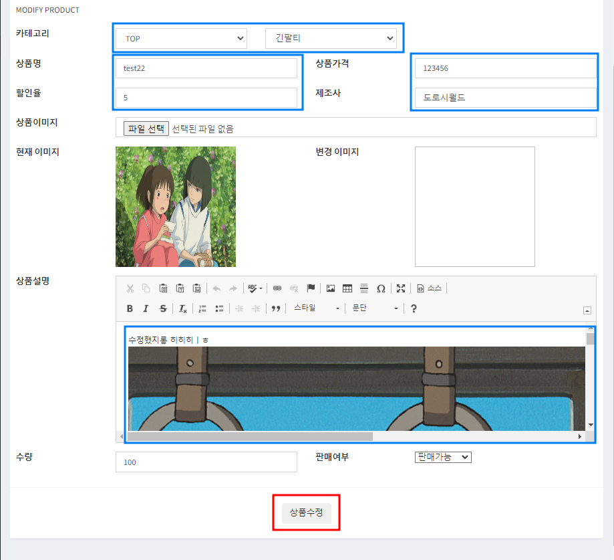Click the Increase Indent icon
Screen dimensions: 614x560
[x=256, y=308]
